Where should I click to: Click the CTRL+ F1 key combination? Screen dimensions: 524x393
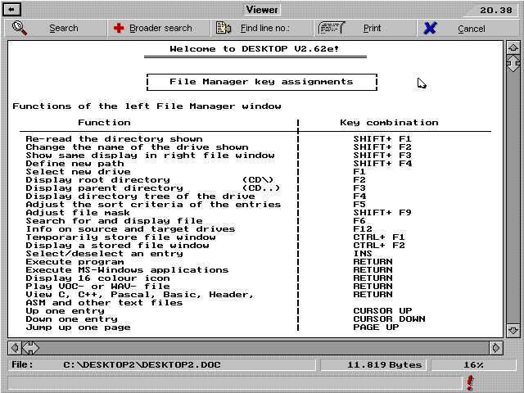pos(379,237)
